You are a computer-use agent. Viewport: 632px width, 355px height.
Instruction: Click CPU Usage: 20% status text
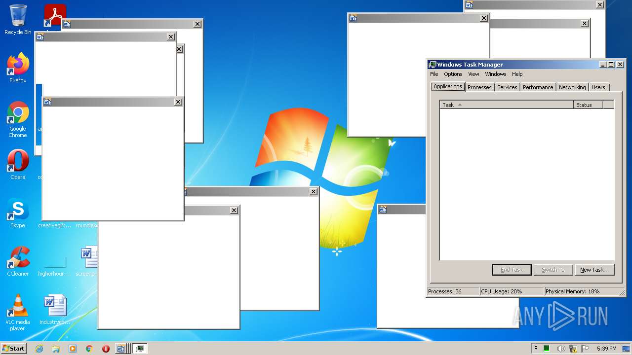[512, 291]
